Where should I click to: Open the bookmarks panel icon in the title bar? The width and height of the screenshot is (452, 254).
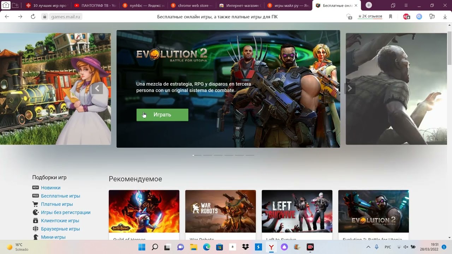click(393, 5)
